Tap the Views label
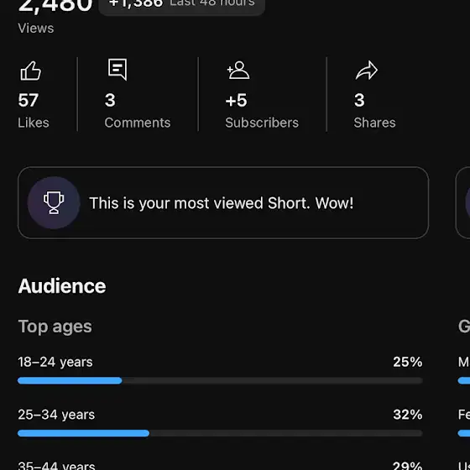Viewport: 470px width, 470px height. 36,29
